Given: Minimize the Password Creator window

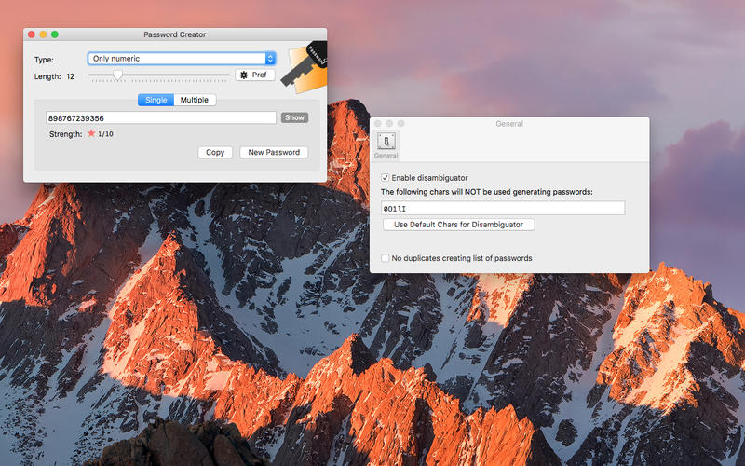Looking at the screenshot, I should [43, 34].
